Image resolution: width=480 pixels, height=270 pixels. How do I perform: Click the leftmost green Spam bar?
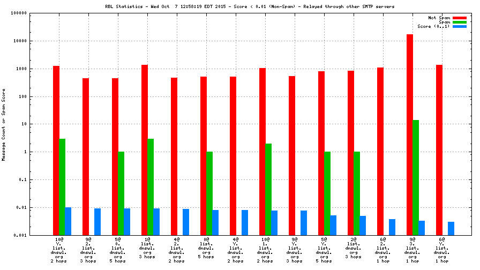click(62, 186)
